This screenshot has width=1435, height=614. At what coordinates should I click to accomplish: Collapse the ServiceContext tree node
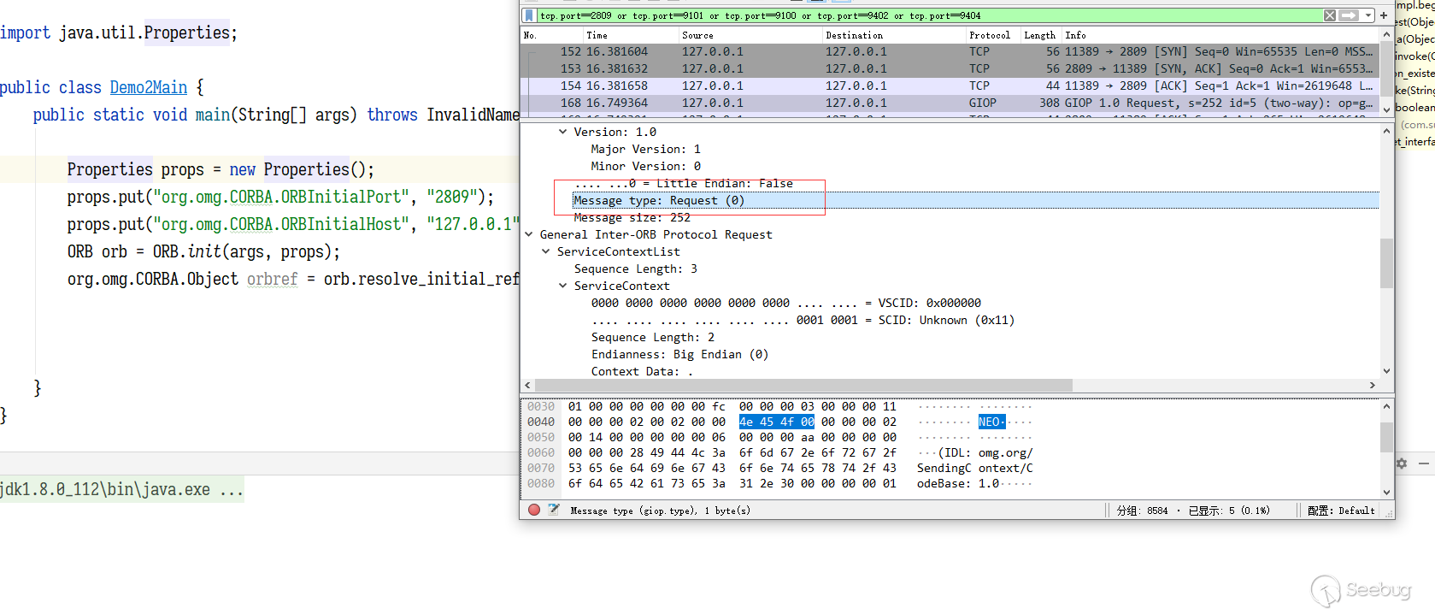pyautogui.click(x=562, y=286)
